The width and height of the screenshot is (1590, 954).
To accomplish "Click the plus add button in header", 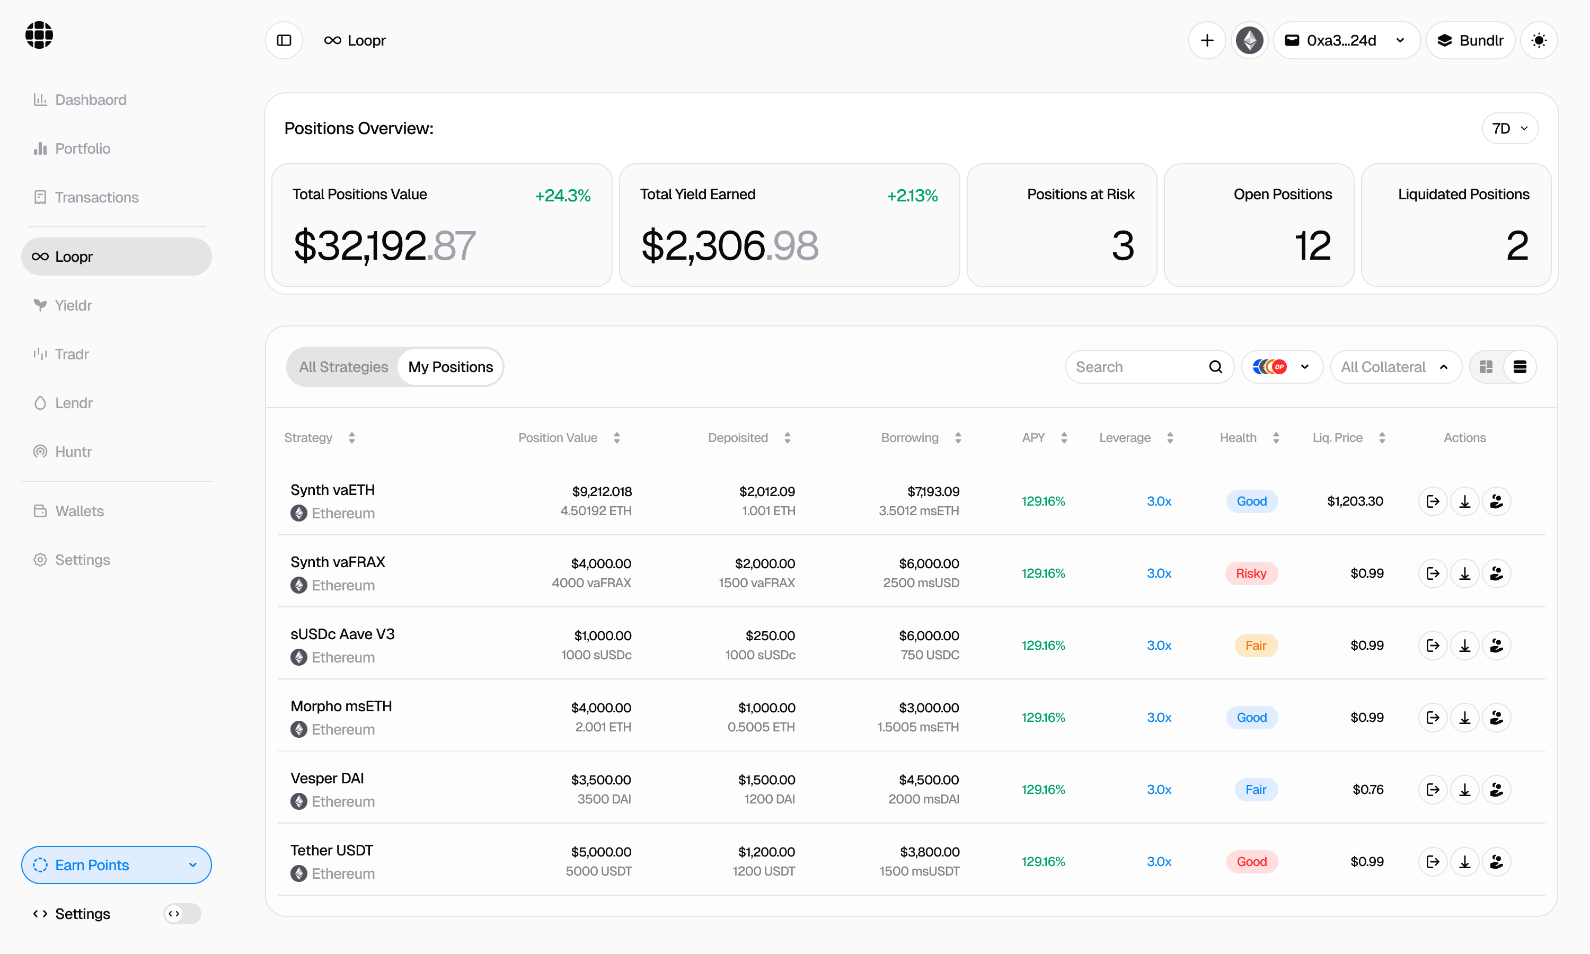I will [x=1207, y=40].
